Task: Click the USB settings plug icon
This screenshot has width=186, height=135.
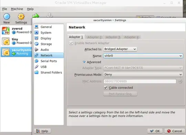Action: tap(37, 67)
